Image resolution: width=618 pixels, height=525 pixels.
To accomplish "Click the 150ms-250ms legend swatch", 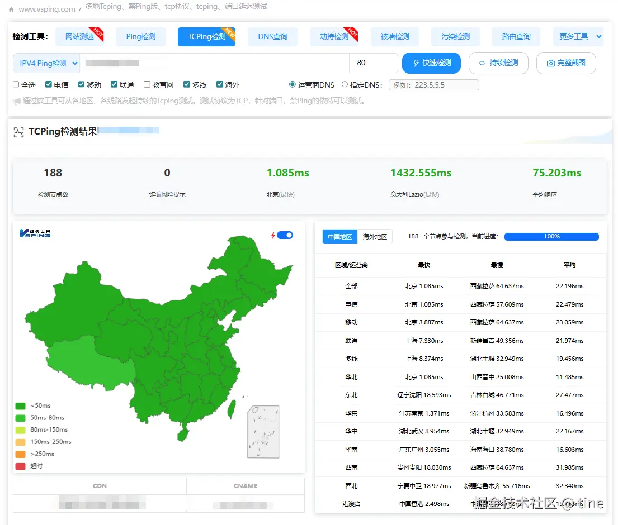I will (x=21, y=442).
